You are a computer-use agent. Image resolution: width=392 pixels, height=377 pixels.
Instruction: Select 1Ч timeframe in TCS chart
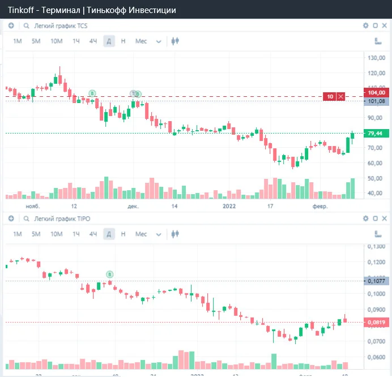(x=76, y=41)
